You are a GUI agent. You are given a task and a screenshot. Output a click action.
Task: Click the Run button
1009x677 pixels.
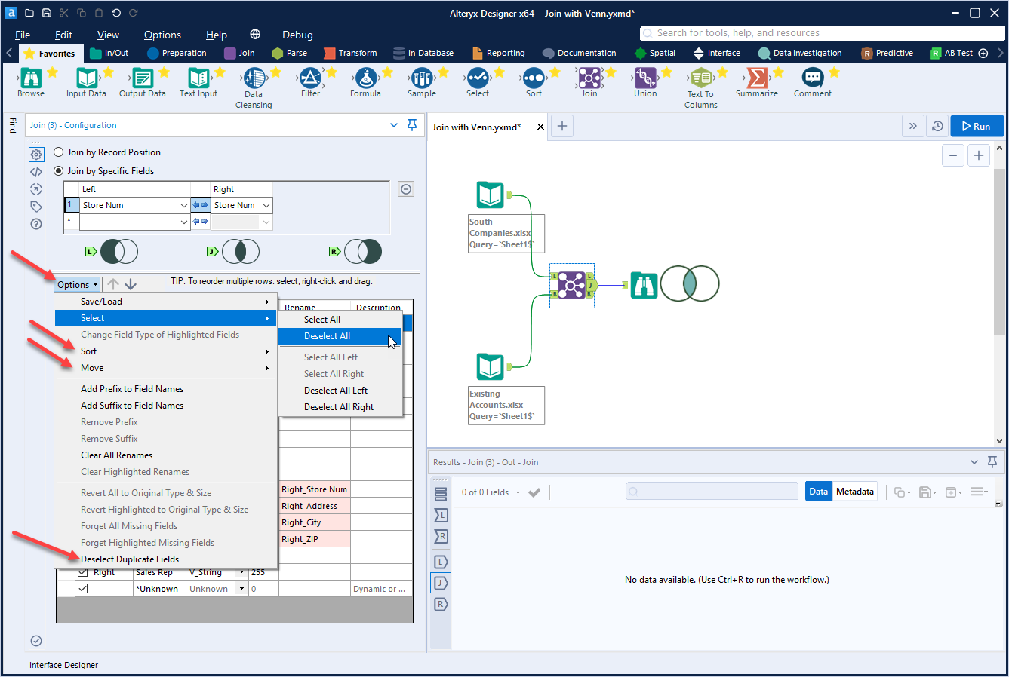click(977, 125)
